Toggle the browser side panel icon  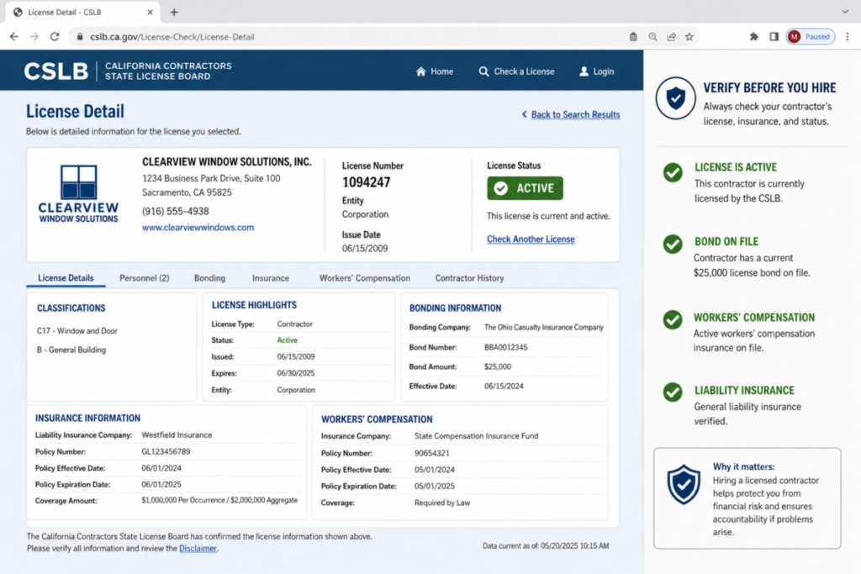[774, 37]
